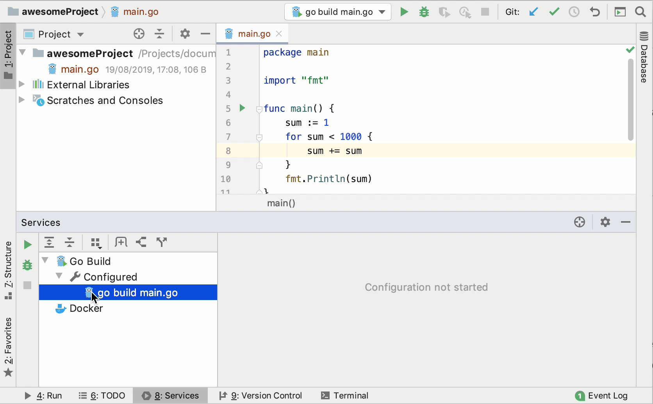Screen dimensions: 653x404
Task: Open the Event Log
Action: pyautogui.click(x=601, y=396)
